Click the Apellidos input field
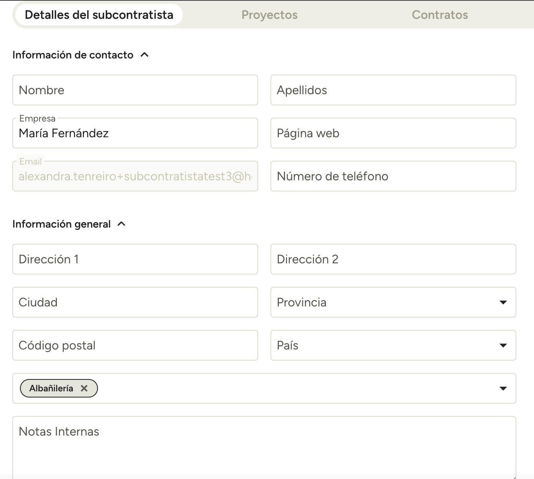534x479 pixels. tap(393, 90)
